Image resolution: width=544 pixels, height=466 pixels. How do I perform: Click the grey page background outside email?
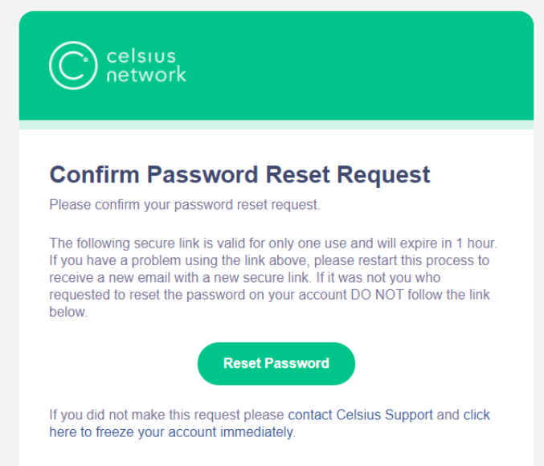point(9,243)
